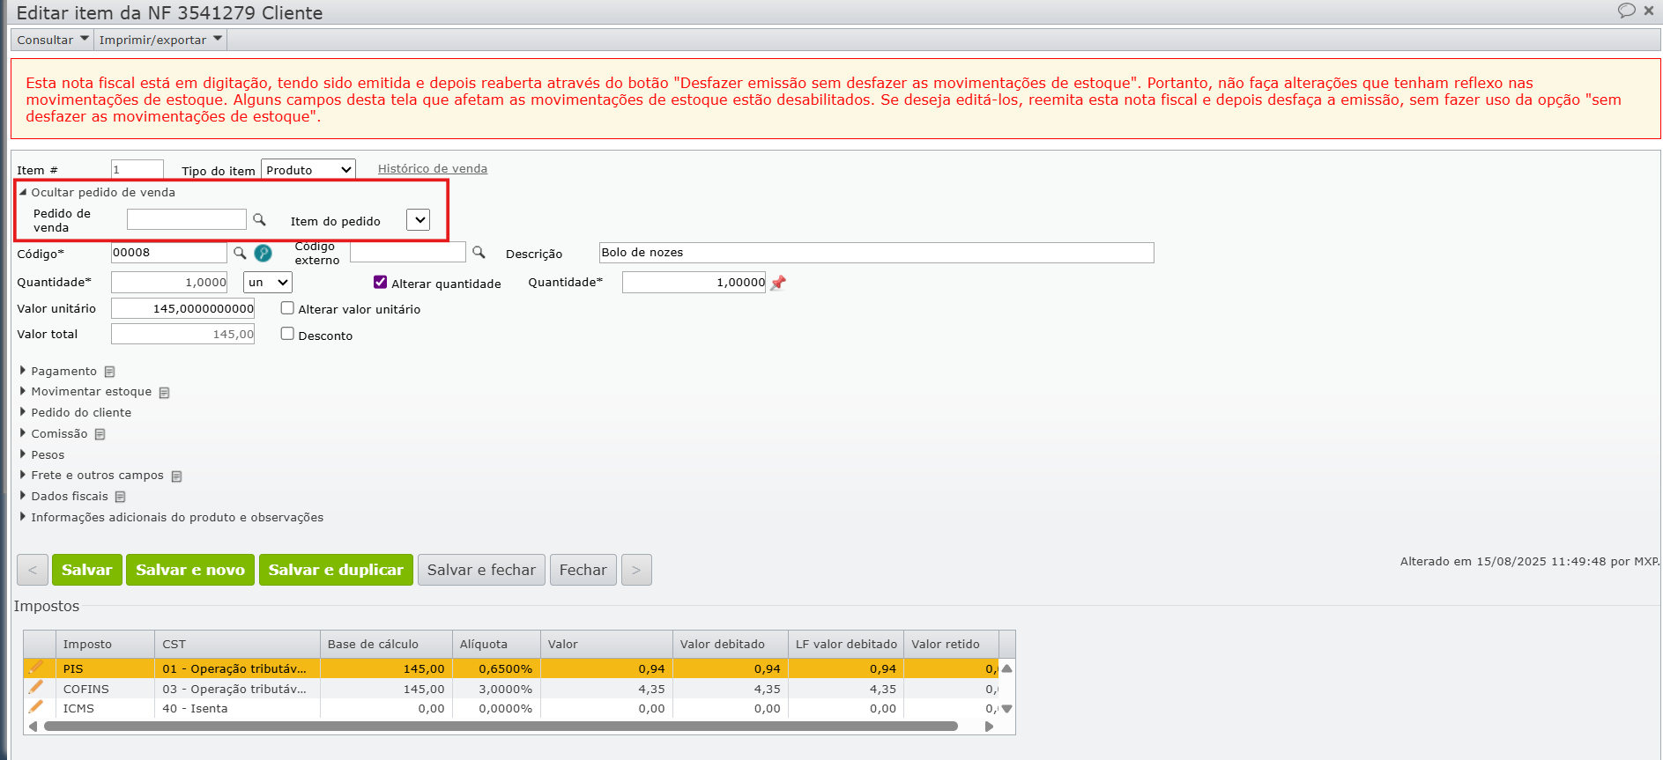Click the Valor unitário input field
Screen dimensions: 1663x760
click(183, 308)
